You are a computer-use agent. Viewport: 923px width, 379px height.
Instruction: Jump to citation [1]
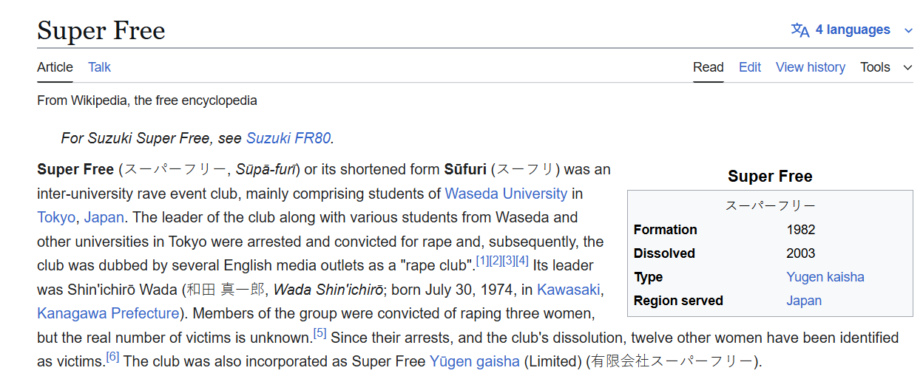pos(482,261)
